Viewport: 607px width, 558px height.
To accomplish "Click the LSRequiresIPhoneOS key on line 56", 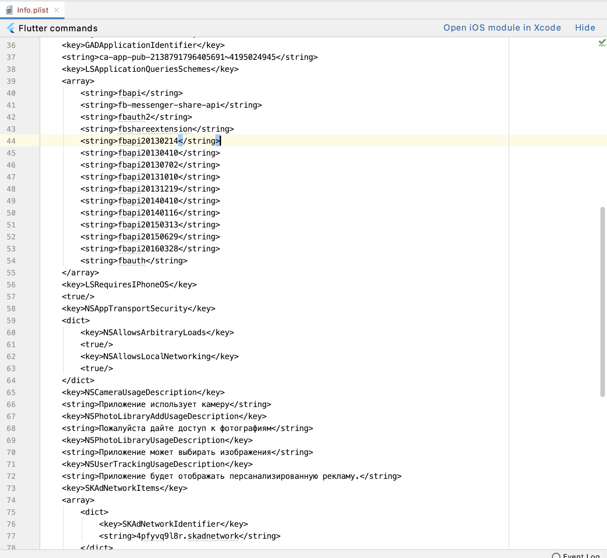I will pos(129,284).
